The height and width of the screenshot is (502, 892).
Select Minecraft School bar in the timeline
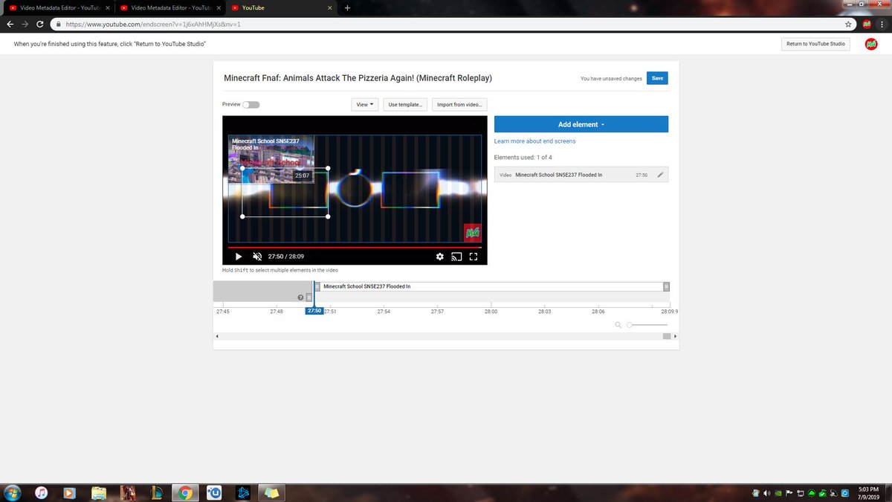point(491,286)
